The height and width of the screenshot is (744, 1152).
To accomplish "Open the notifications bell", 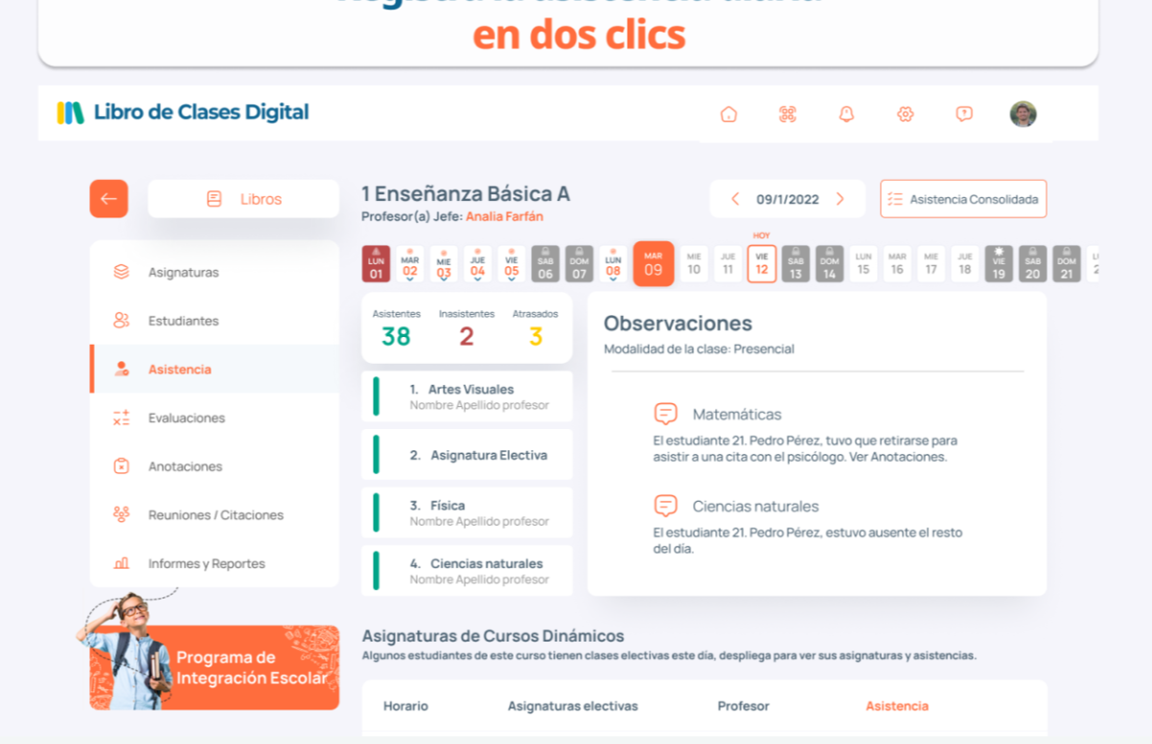I will tap(845, 114).
